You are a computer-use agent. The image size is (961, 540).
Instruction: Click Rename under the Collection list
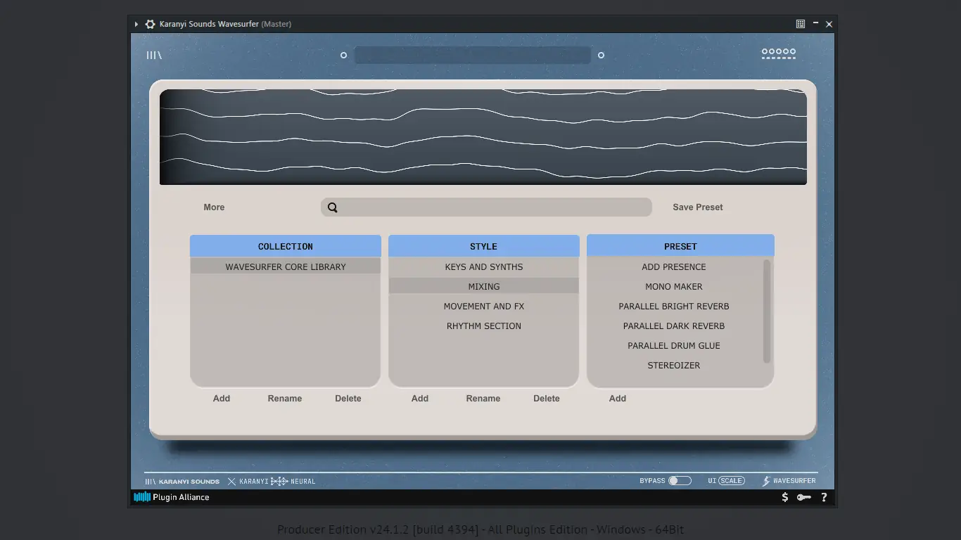(x=285, y=399)
